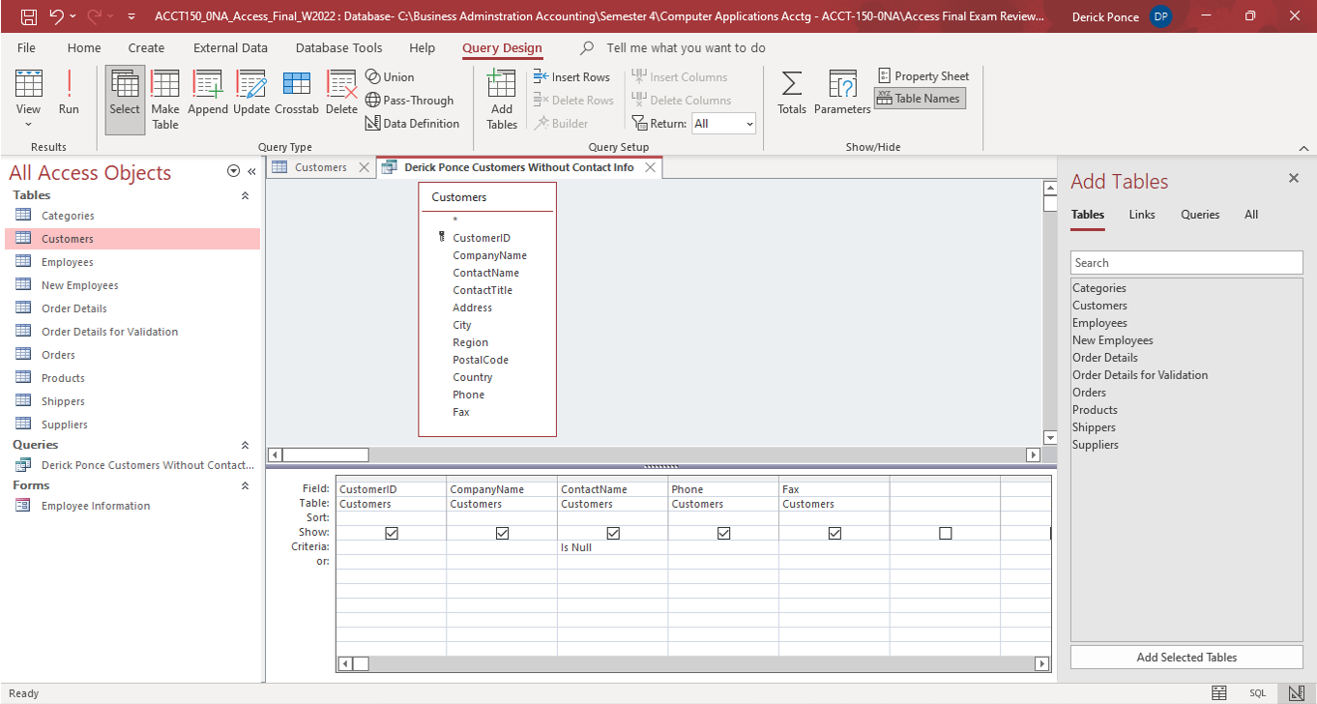Click the Add Selected Tables button

(1186, 658)
